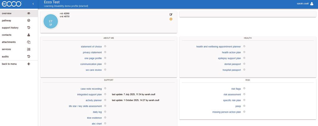This screenshot has width=318, height=126.
Task: Click status tick beside health action plan
Action: pyautogui.click(x=244, y=52)
